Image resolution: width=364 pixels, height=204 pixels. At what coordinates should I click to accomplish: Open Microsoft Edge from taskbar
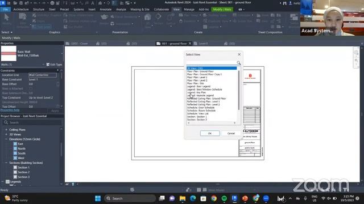[193, 198]
